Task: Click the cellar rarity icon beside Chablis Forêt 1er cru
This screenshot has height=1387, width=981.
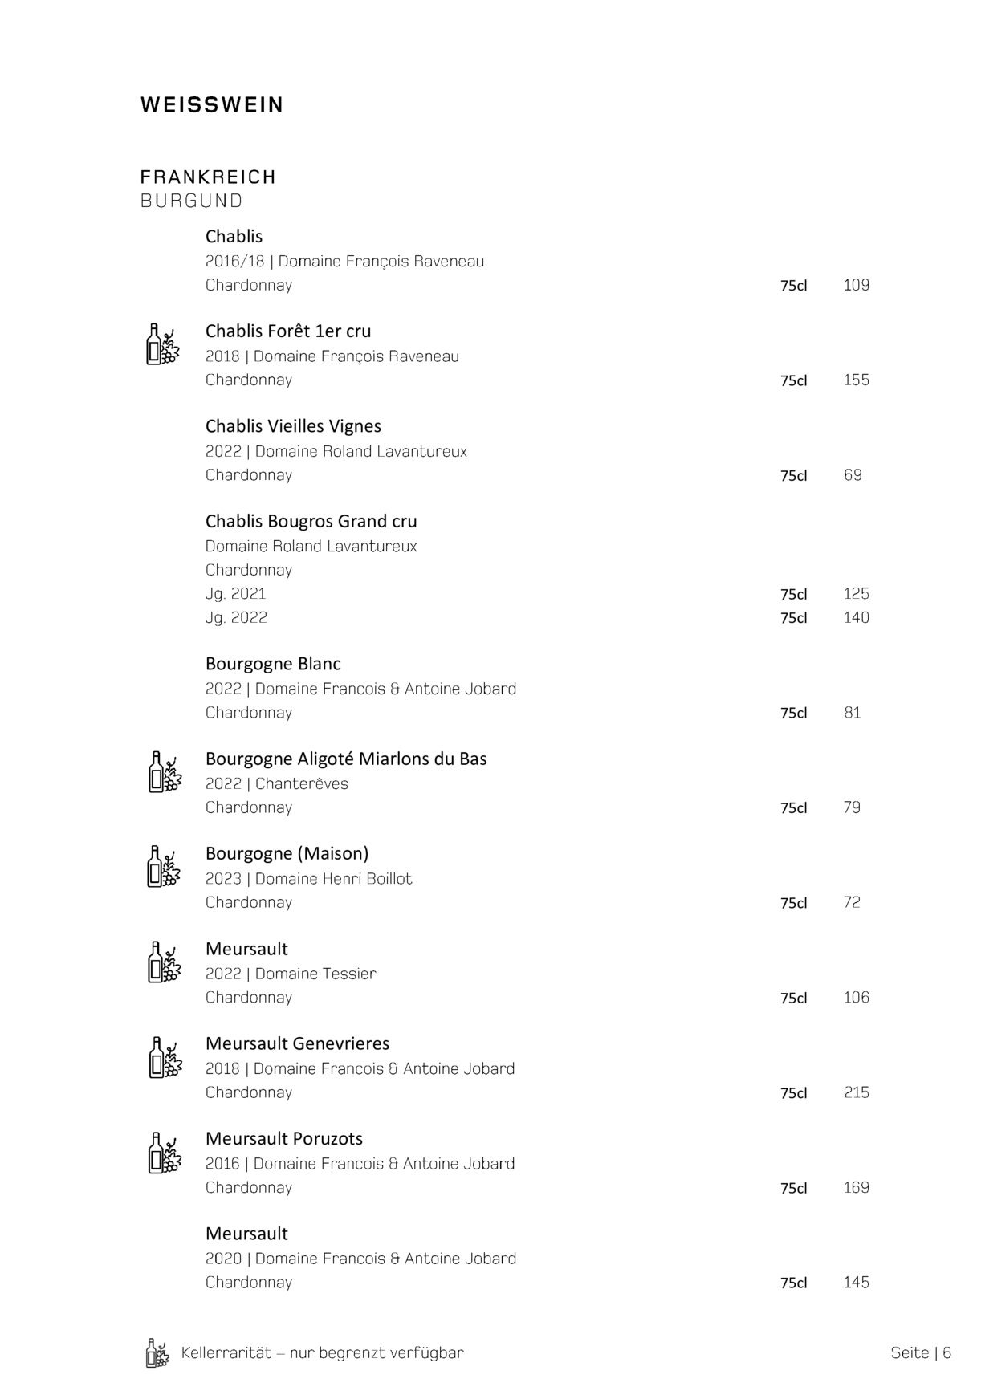Action: (x=162, y=344)
